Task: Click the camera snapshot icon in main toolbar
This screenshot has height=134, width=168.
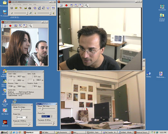Action: (x=30, y=8)
